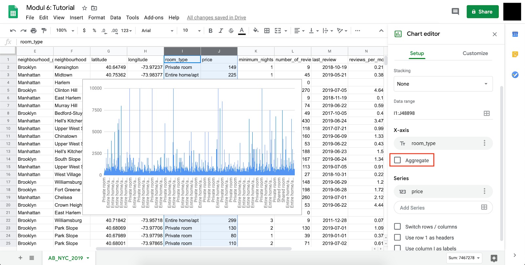This screenshot has height=265, width=525.
Task: Close the Chart editor panel
Action: 495,34
